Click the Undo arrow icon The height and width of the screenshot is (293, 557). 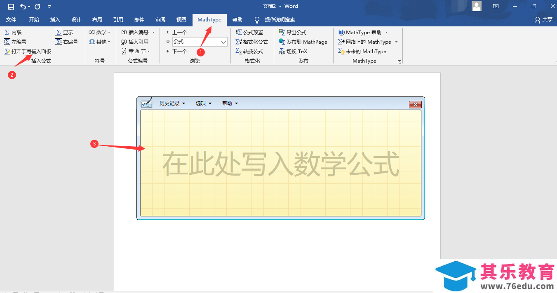[23, 7]
